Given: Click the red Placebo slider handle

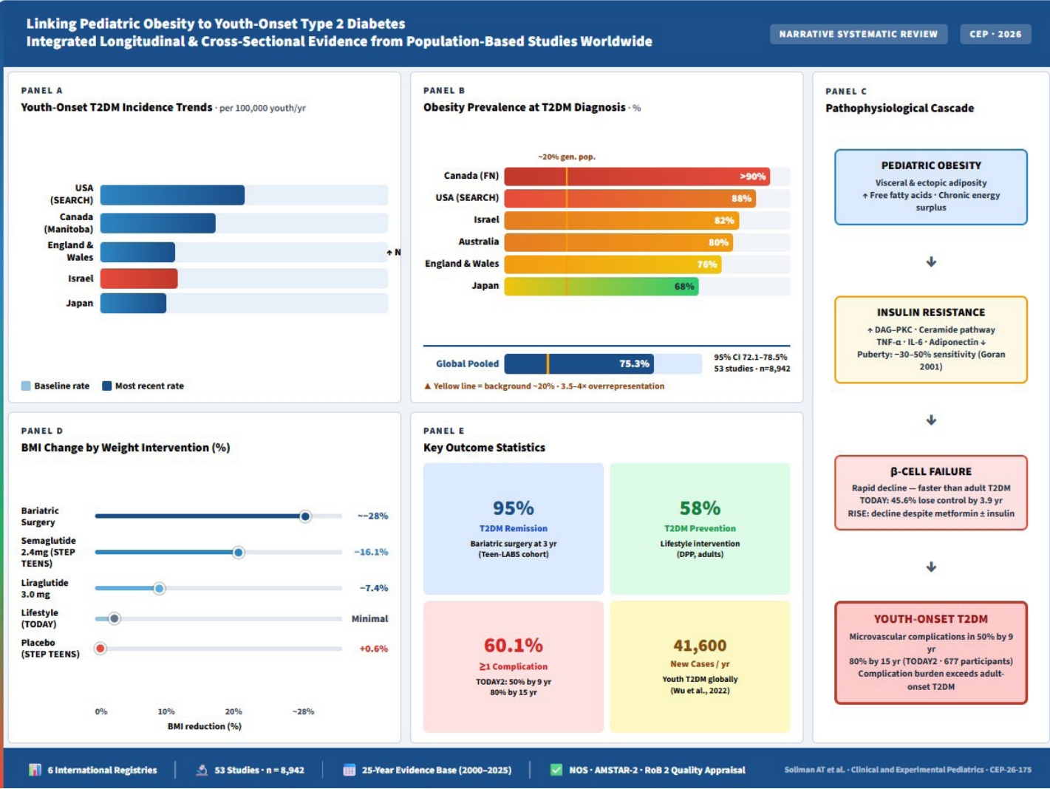Looking at the screenshot, I should (x=100, y=649).
